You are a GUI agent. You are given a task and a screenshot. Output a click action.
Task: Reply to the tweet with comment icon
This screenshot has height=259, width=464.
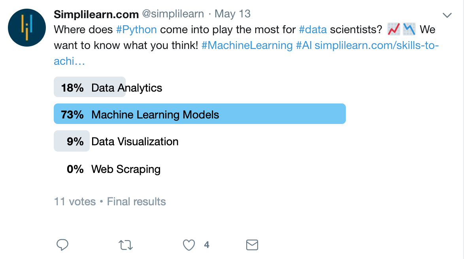[62, 245]
